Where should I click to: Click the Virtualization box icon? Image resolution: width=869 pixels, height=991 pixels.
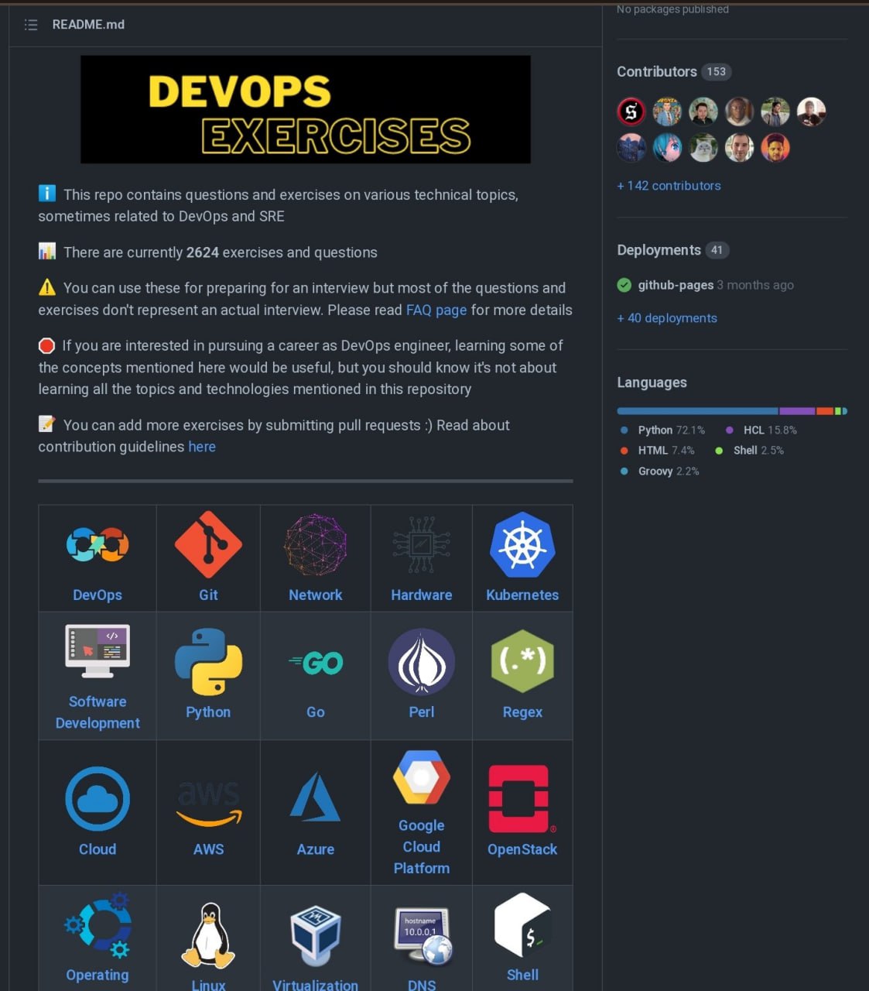pos(315,935)
